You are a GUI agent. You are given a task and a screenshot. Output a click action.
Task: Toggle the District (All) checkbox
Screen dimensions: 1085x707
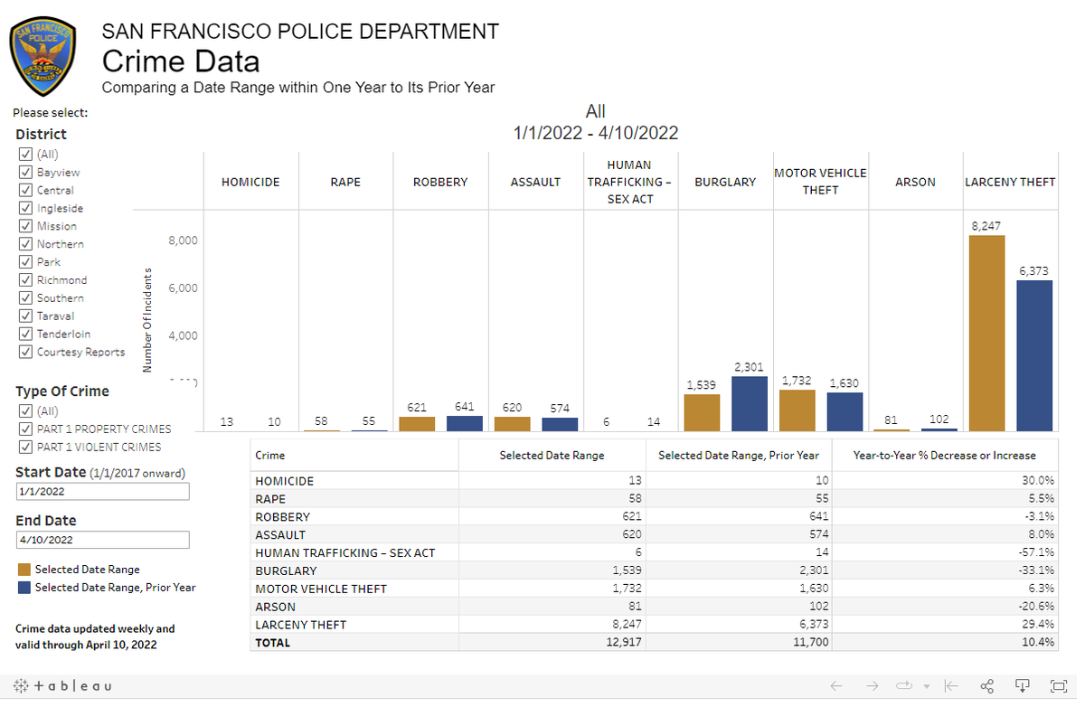pyautogui.click(x=25, y=155)
